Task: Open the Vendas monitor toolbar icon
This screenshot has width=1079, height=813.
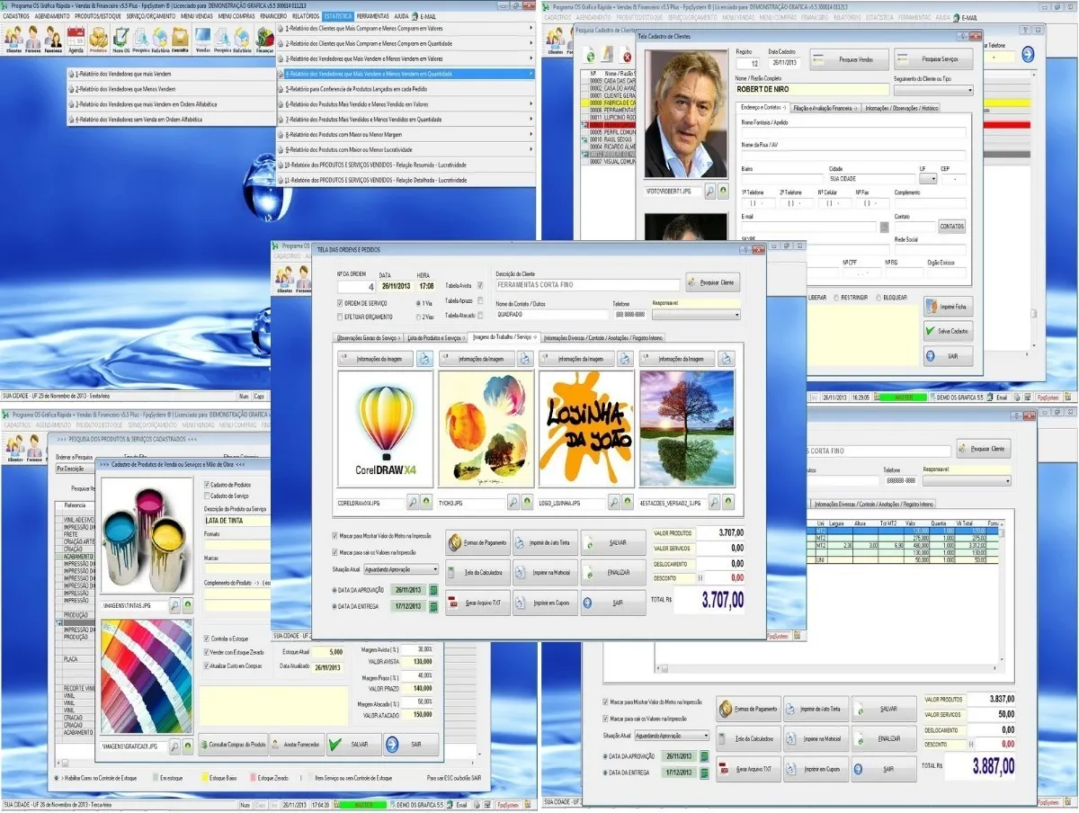Action: coord(202,38)
